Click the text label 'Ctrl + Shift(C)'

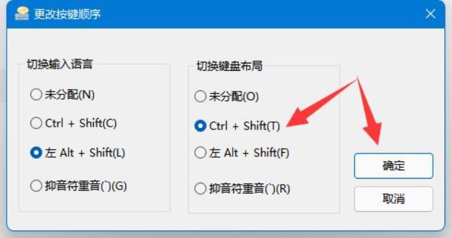click(81, 123)
